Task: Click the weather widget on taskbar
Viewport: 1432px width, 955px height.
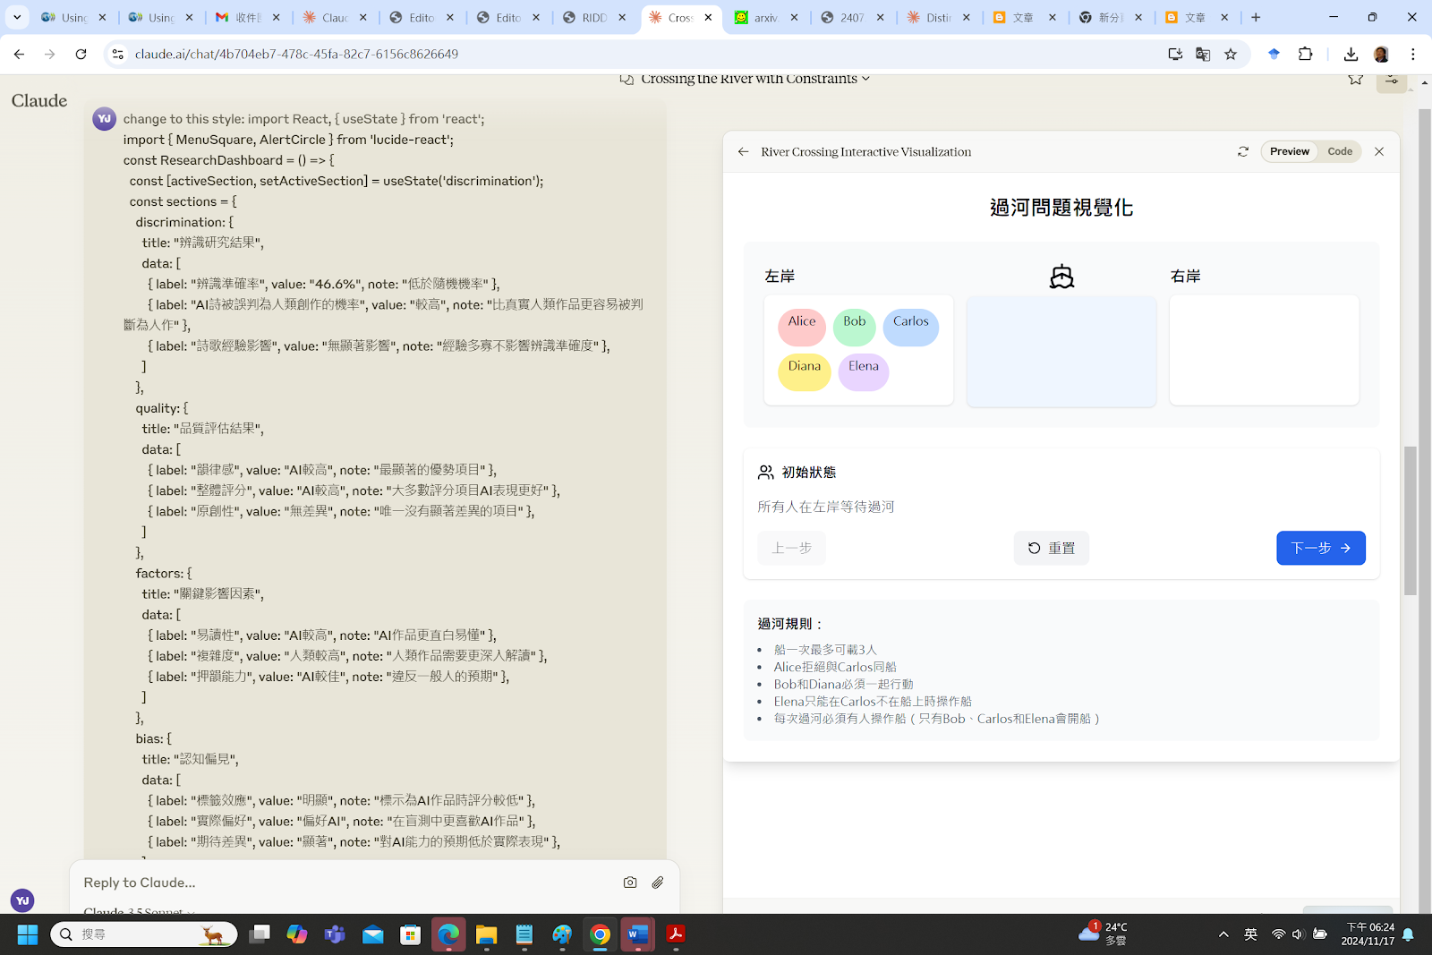Action: click(1103, 934)
